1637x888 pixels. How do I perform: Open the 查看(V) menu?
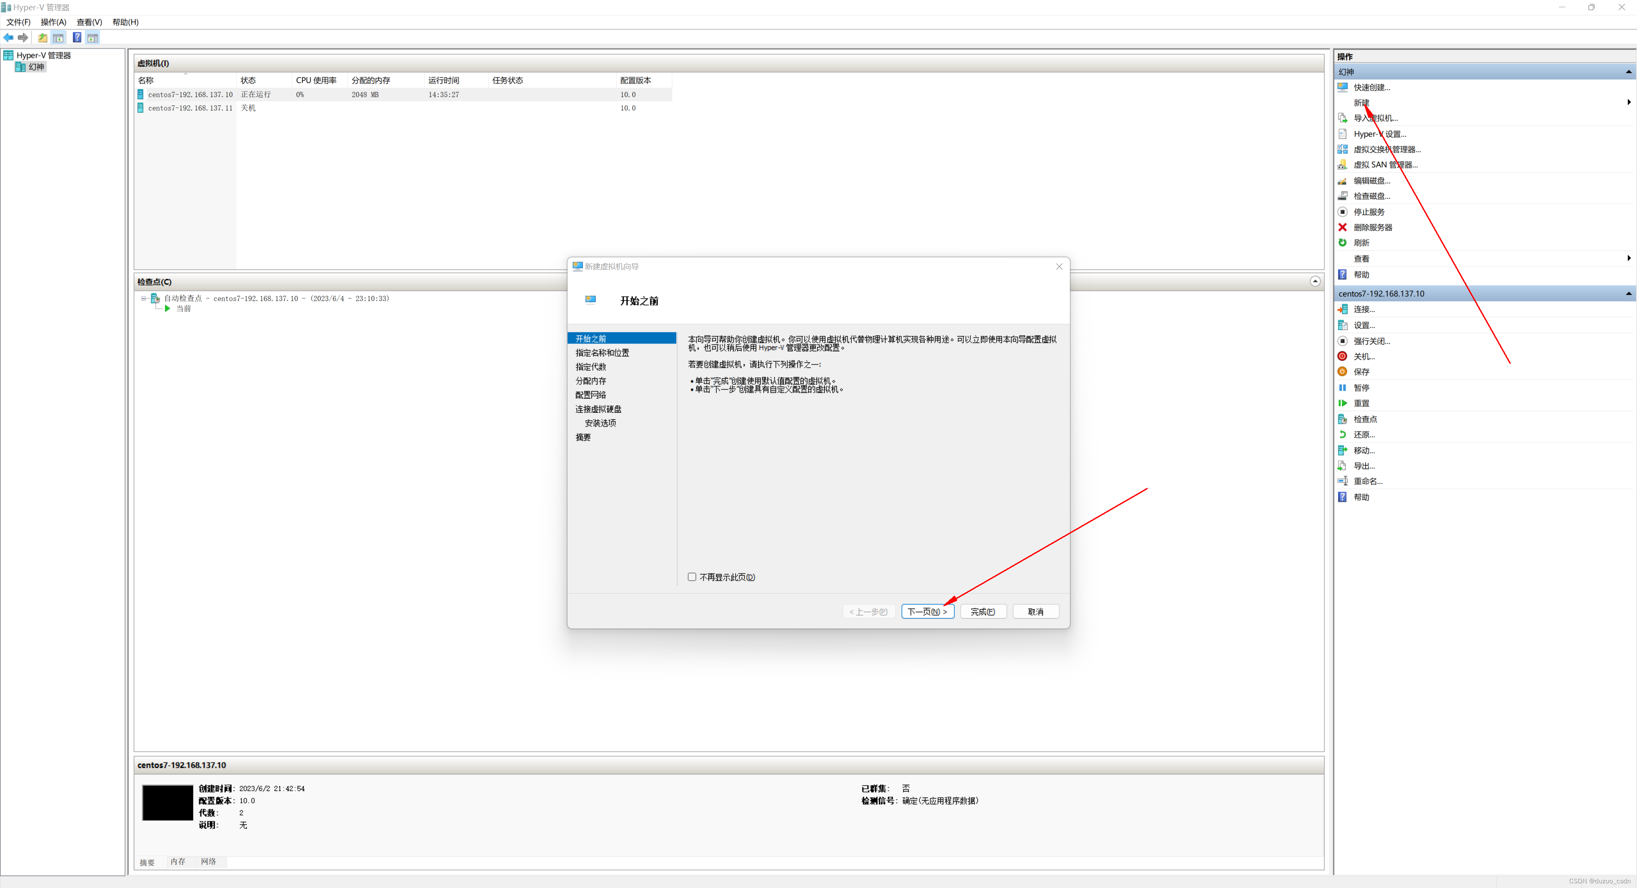89,22
